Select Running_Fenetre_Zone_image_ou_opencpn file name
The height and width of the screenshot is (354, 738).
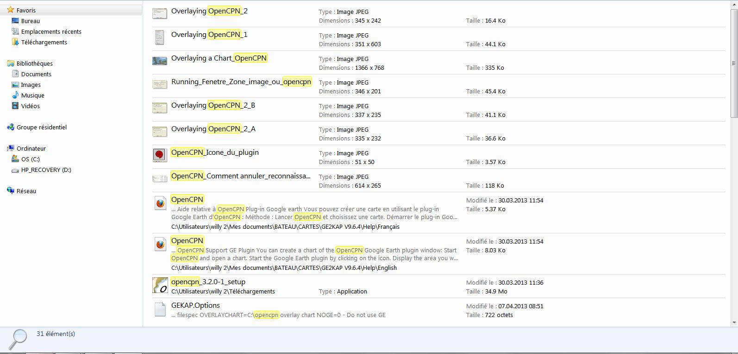pos(241,82)
